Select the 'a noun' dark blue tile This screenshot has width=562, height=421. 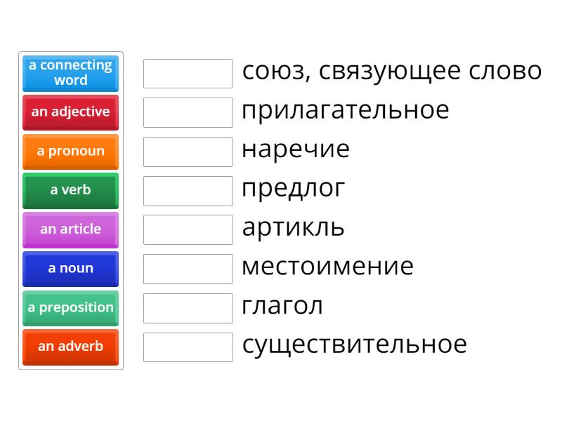70,269
